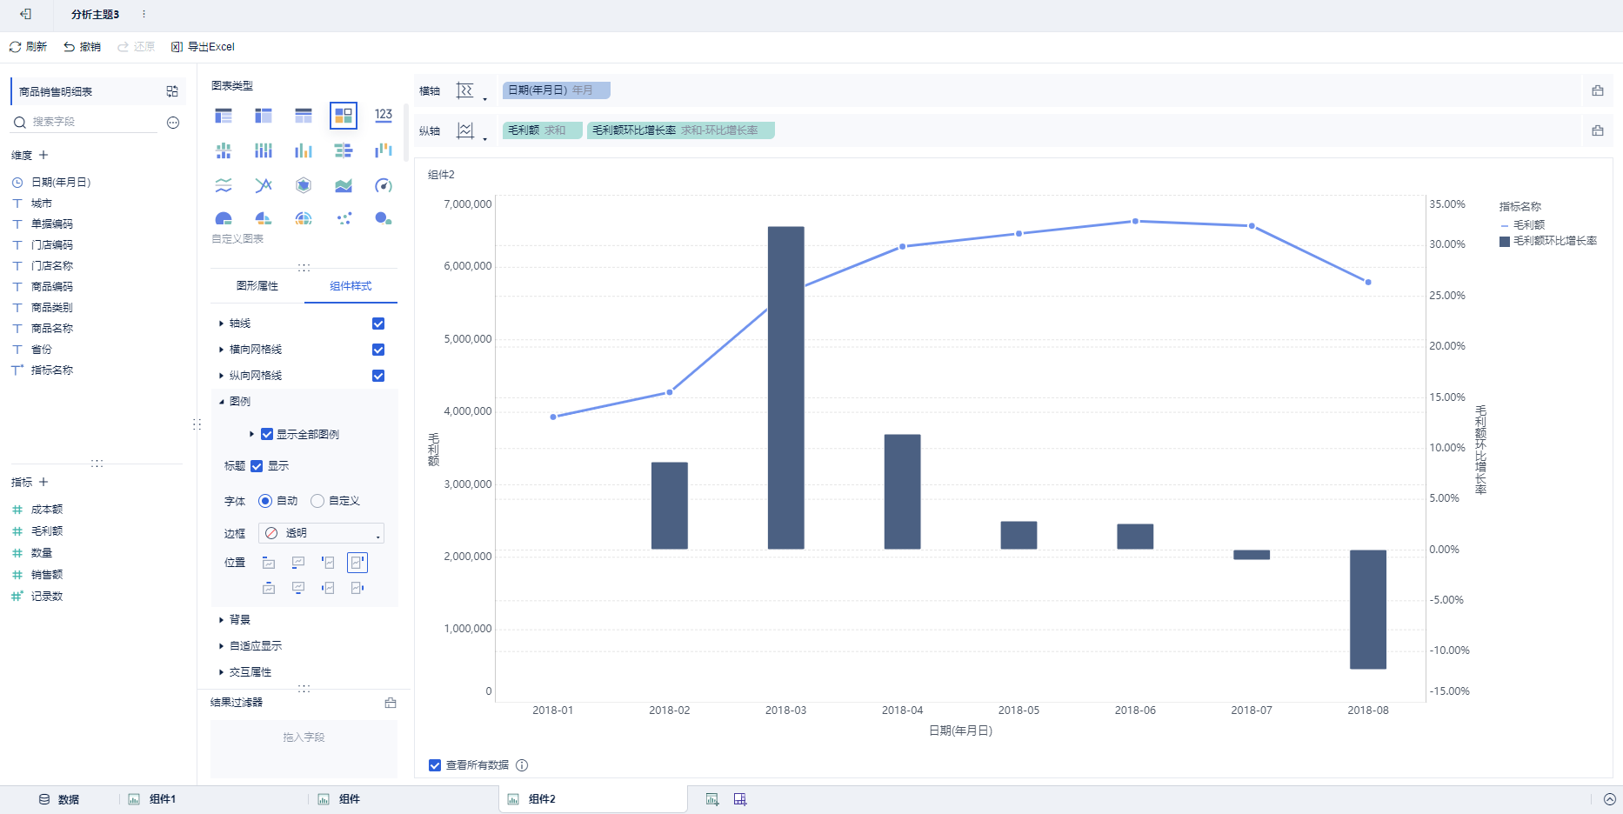Open field search options (circle icon)

pos(173,123)
